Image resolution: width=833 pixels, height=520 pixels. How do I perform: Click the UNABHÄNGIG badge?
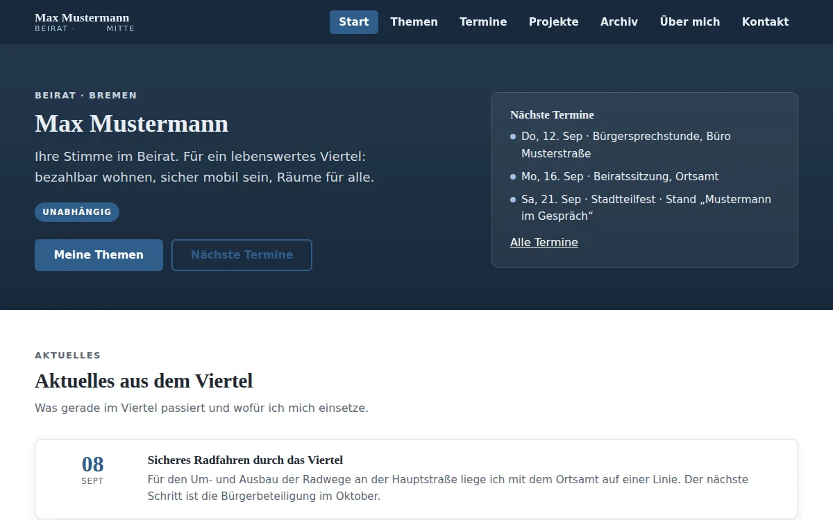coord(77,212)
